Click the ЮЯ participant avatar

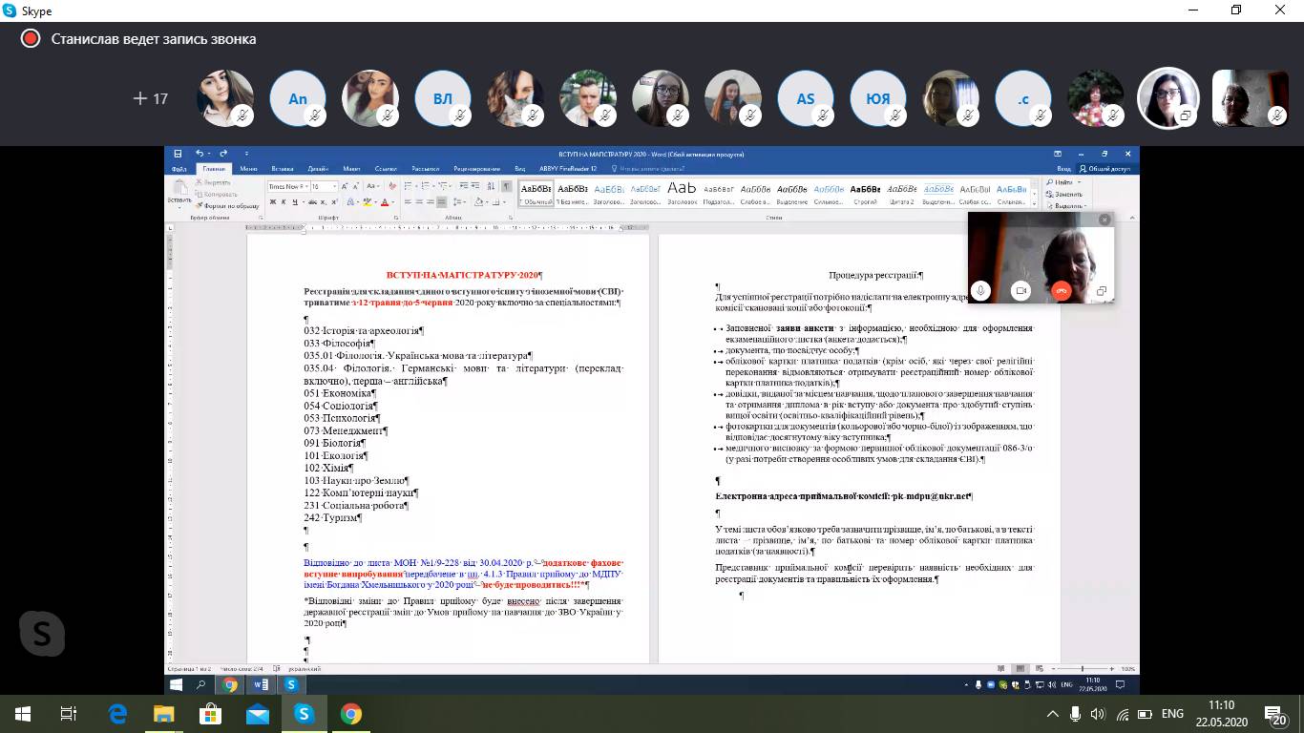click(878, 98)
